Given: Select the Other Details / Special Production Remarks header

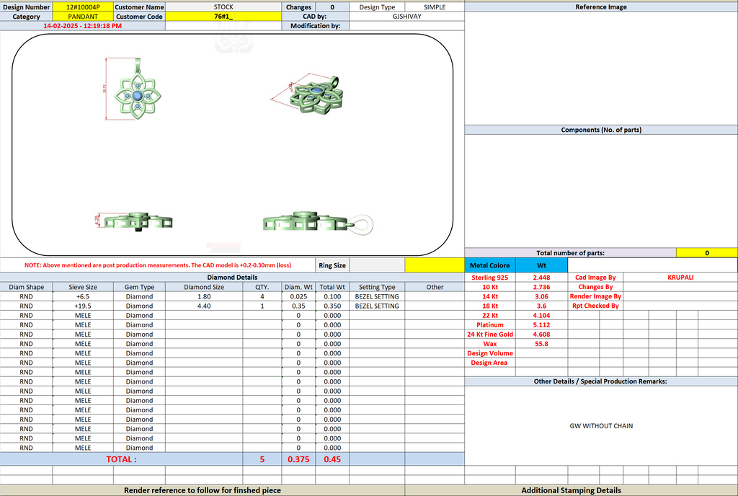Looking at the screenshot, I should [601, 381].
